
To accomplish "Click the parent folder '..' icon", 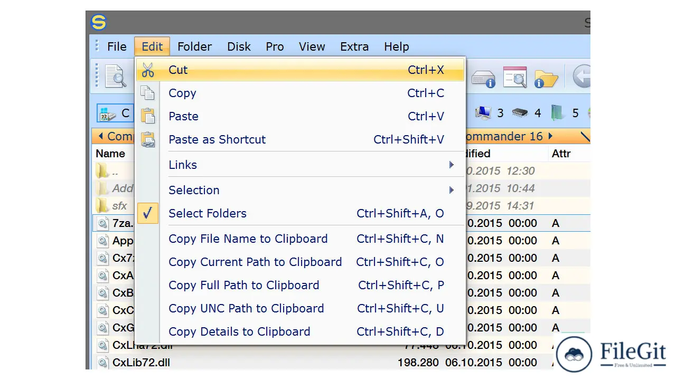I will [102, 171].
